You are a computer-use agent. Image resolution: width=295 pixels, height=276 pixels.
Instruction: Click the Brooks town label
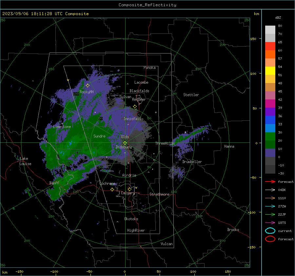[233, 230]
